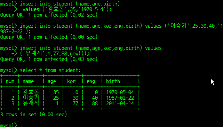The image size is (223, 127).
Task: Click the kor score 30 in row two
Action: [x=75, y=98]
